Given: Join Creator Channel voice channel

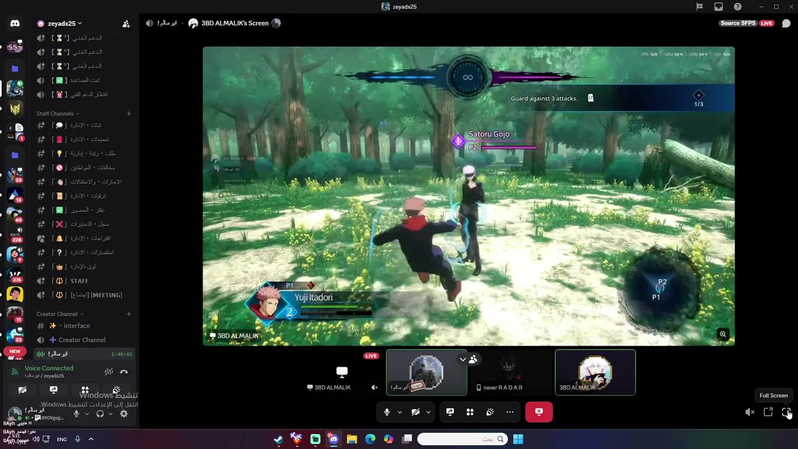Looking at the screenshot, I should tap(85, 340).
